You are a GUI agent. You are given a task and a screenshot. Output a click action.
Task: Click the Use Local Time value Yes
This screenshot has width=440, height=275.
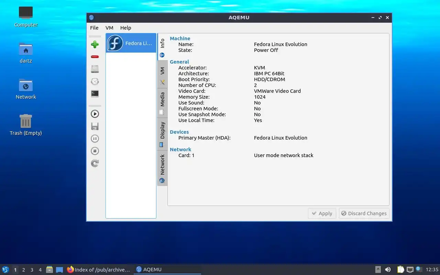(258, 120)
